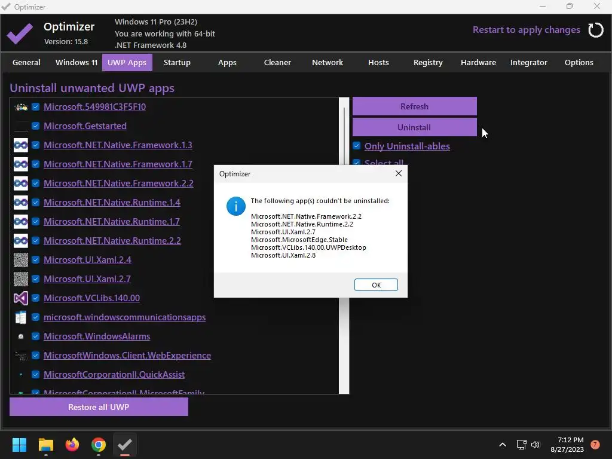The height and width of the screenshot is (459, 612).
Task: Open File Explorer from the taskbar
Action: (x=45, y=445)
